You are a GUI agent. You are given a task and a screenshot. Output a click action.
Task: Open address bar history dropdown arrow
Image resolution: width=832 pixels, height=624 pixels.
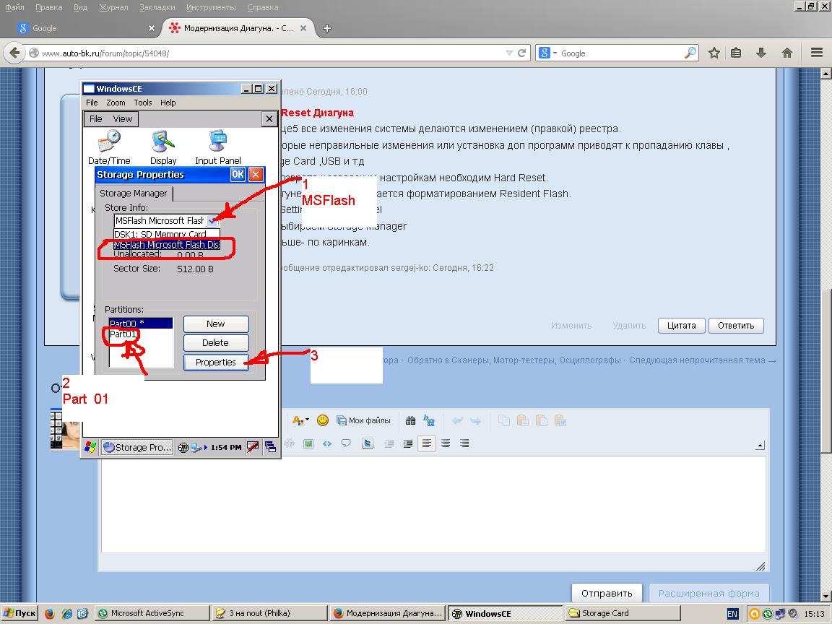[509, 53]
